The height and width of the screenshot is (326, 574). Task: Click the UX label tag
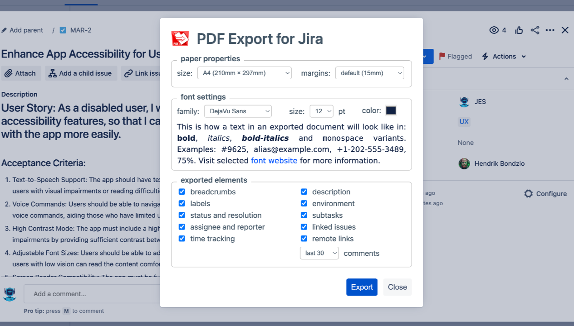pyautogui.click(x=464, y=122)
